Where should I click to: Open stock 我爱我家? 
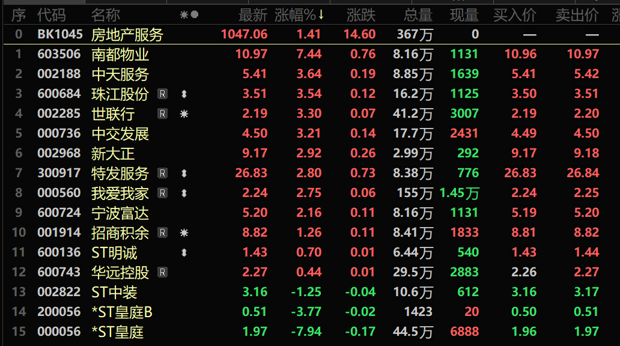click(120, 193)
